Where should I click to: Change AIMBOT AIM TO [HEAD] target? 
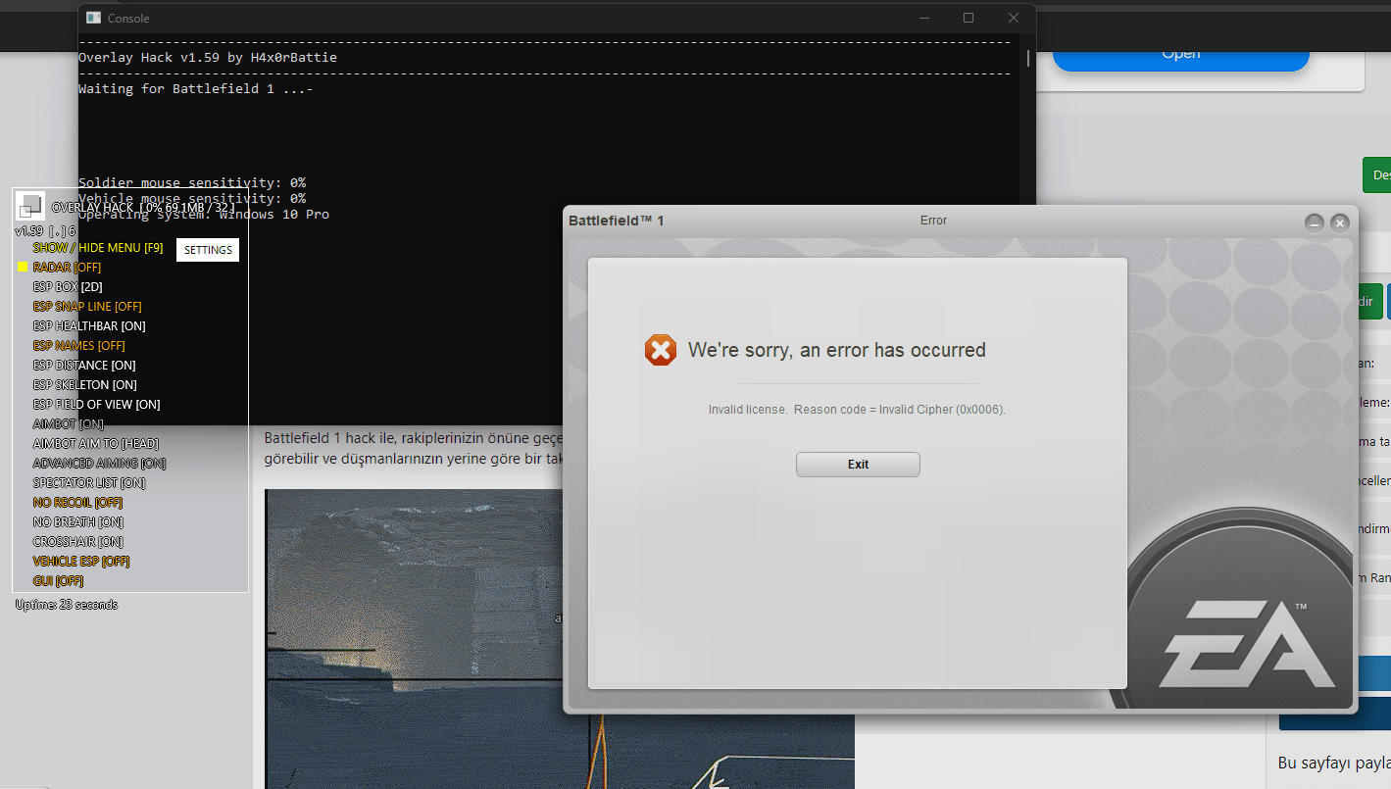[96, 443]
